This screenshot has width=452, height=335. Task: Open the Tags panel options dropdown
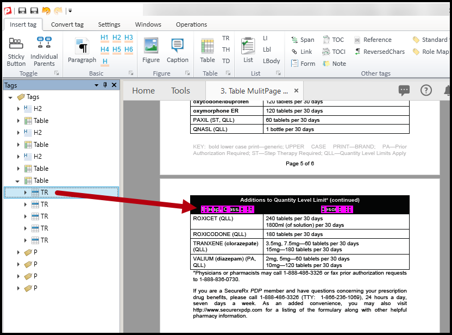(96, 85)
